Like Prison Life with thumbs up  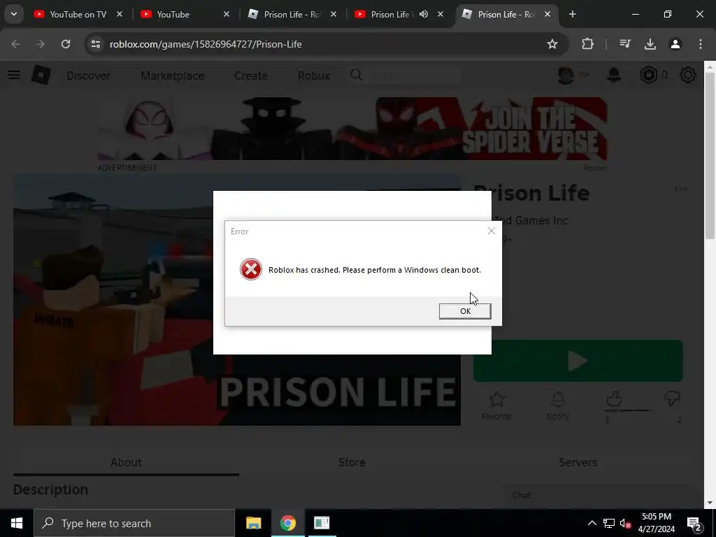[614, 399]
